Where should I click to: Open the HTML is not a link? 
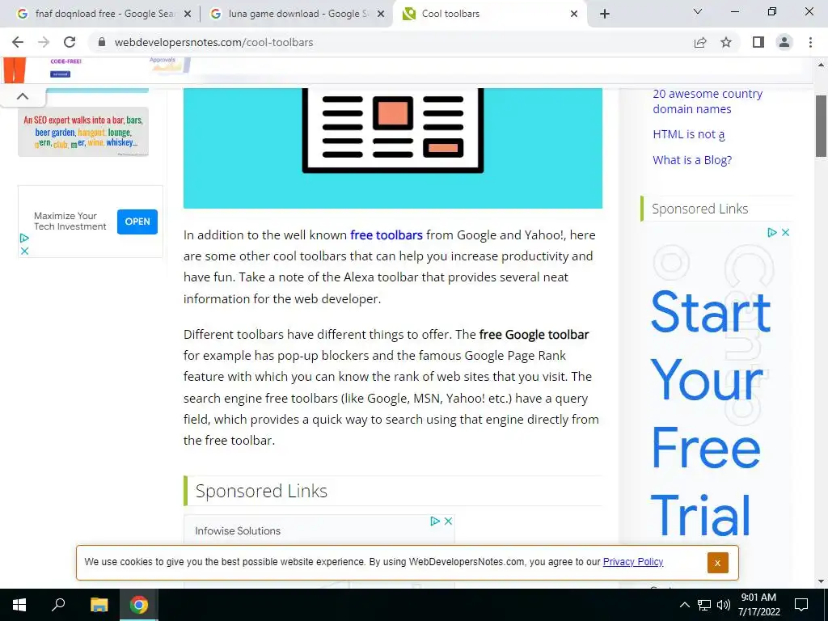(x=689, y=135)
